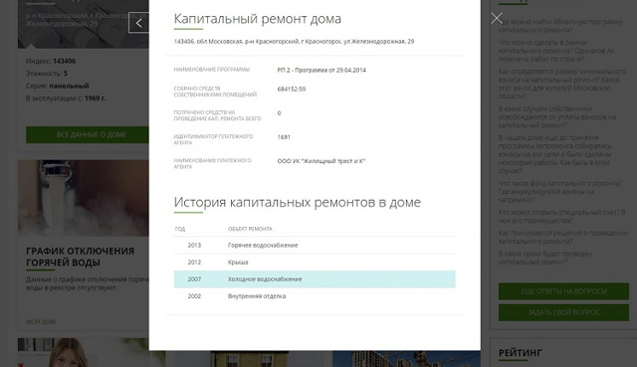Viewport: 637px width, 367px height.
Task: Close the modal with the X icon
Action: (x=497, y=18)
